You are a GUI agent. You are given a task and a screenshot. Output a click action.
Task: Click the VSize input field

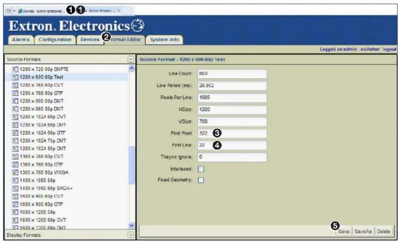[x=232, y=122]
